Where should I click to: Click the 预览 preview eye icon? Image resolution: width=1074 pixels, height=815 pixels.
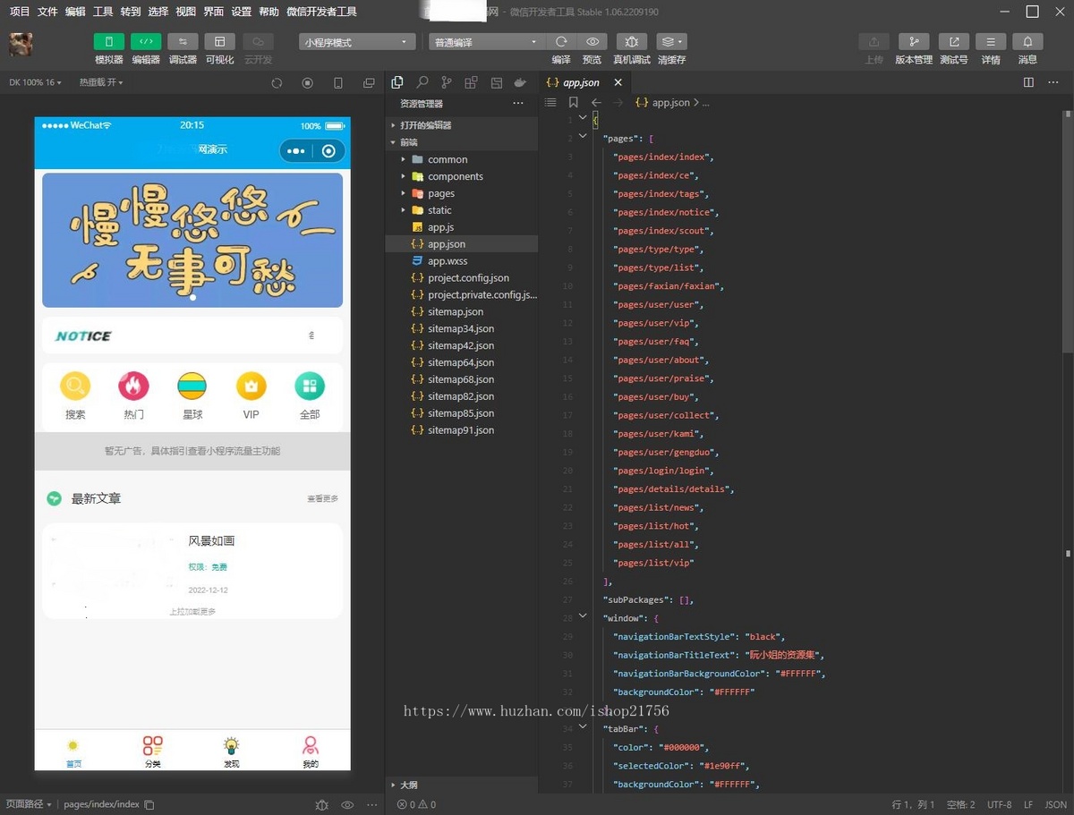click(592, 42)
